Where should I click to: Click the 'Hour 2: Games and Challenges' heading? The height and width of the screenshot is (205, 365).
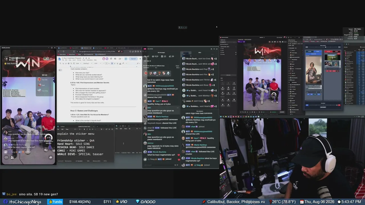pyautogui.click(x=84, y=110)
